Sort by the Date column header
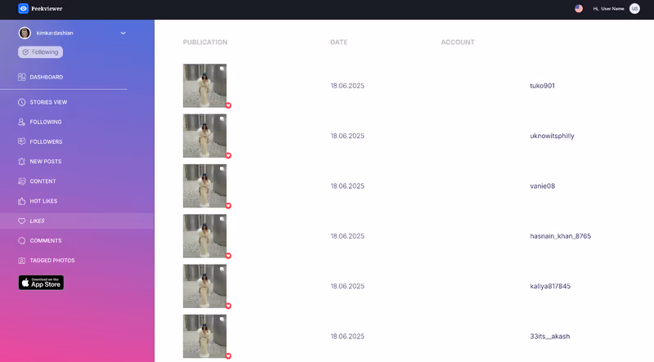The image size is (654, 362). tap(338, 42)
